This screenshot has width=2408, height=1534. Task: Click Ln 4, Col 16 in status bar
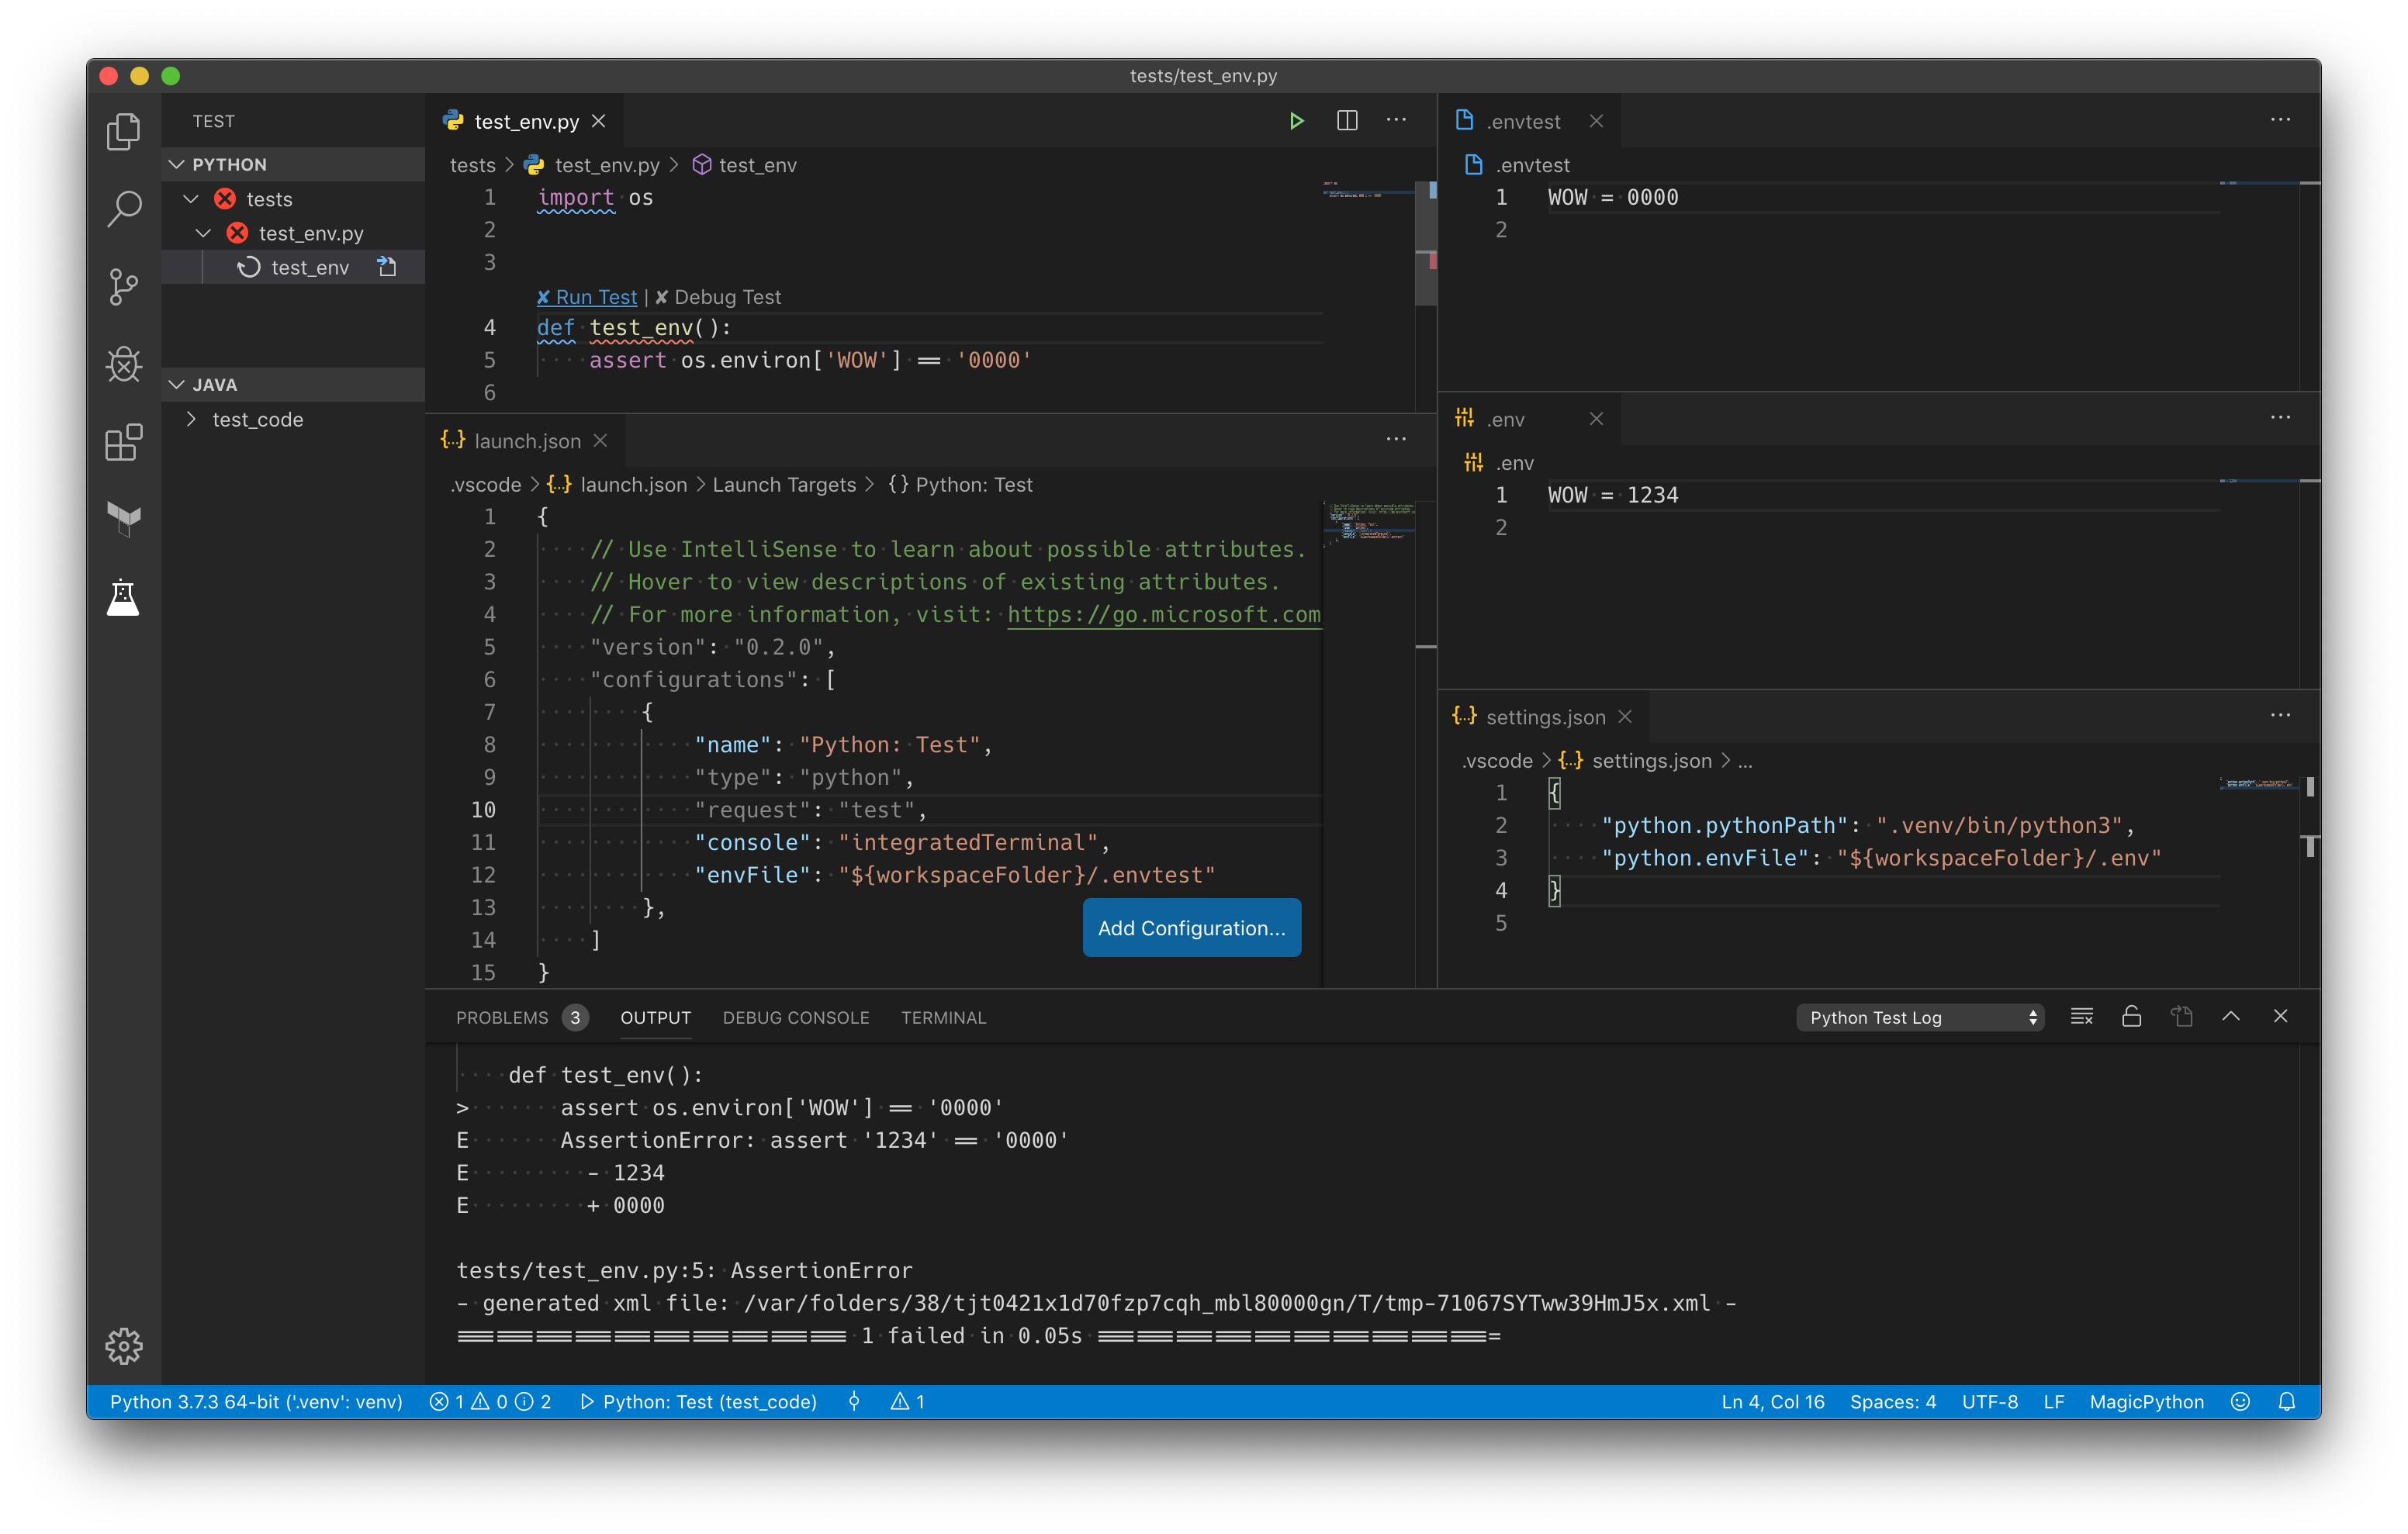pos(1772,1402)
